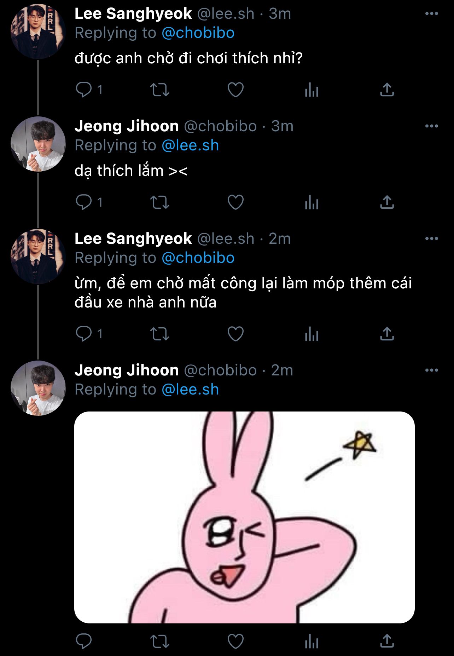Reply to Lee Sanghyeok's first tweet

pyautogui.click(x=84, y=90)
